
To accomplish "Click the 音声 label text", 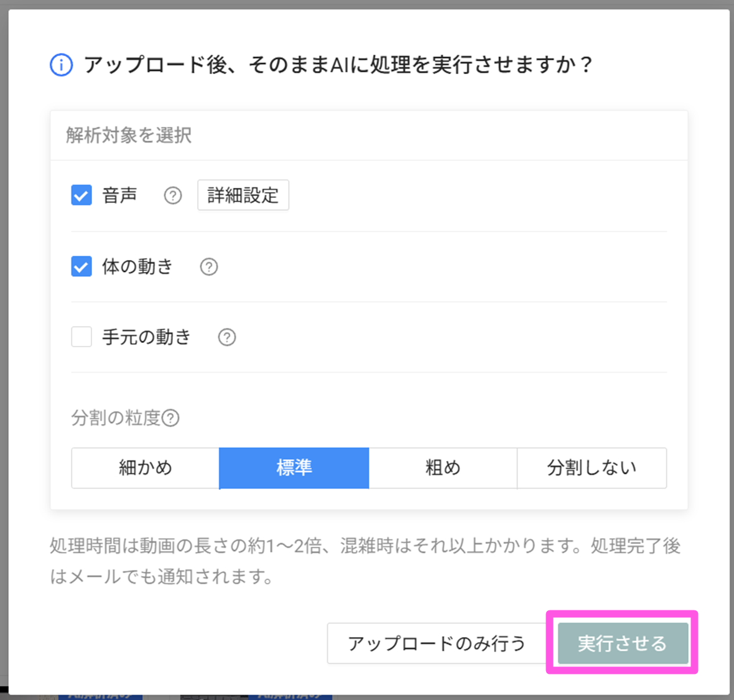I will point(119,195).
